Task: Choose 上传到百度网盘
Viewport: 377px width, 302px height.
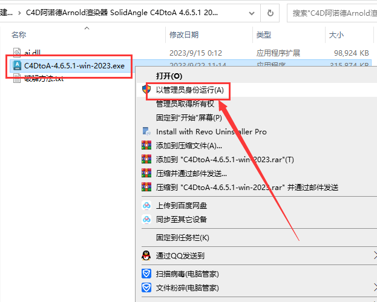Action: tap(182, 206)
